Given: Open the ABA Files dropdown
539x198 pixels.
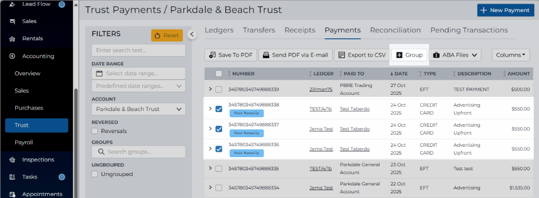Looking at the screenshot, I should point(455,55).
